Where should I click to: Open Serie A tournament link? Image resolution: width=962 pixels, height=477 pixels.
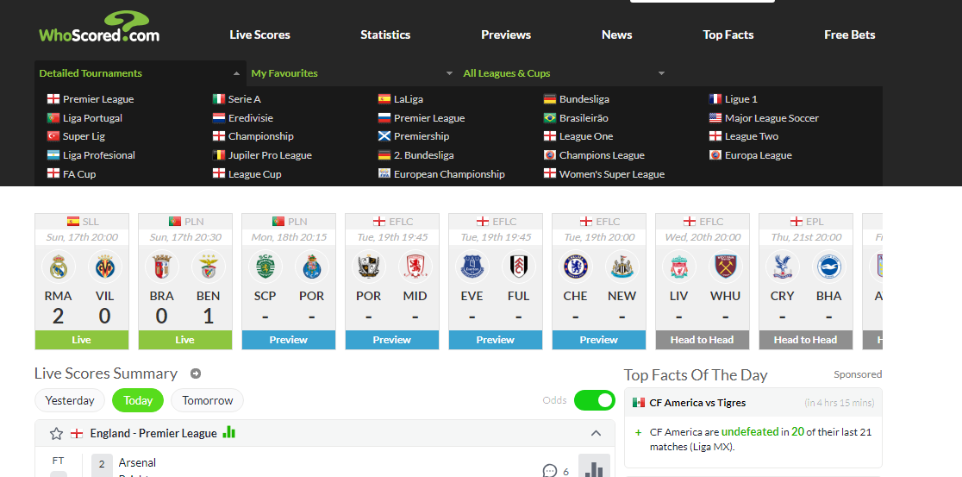click(244, 99)
